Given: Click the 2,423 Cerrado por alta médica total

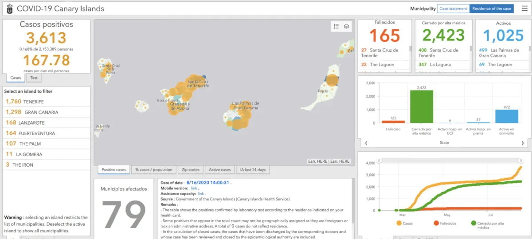Looking at the screenshot, I should (x=443, y=35).
